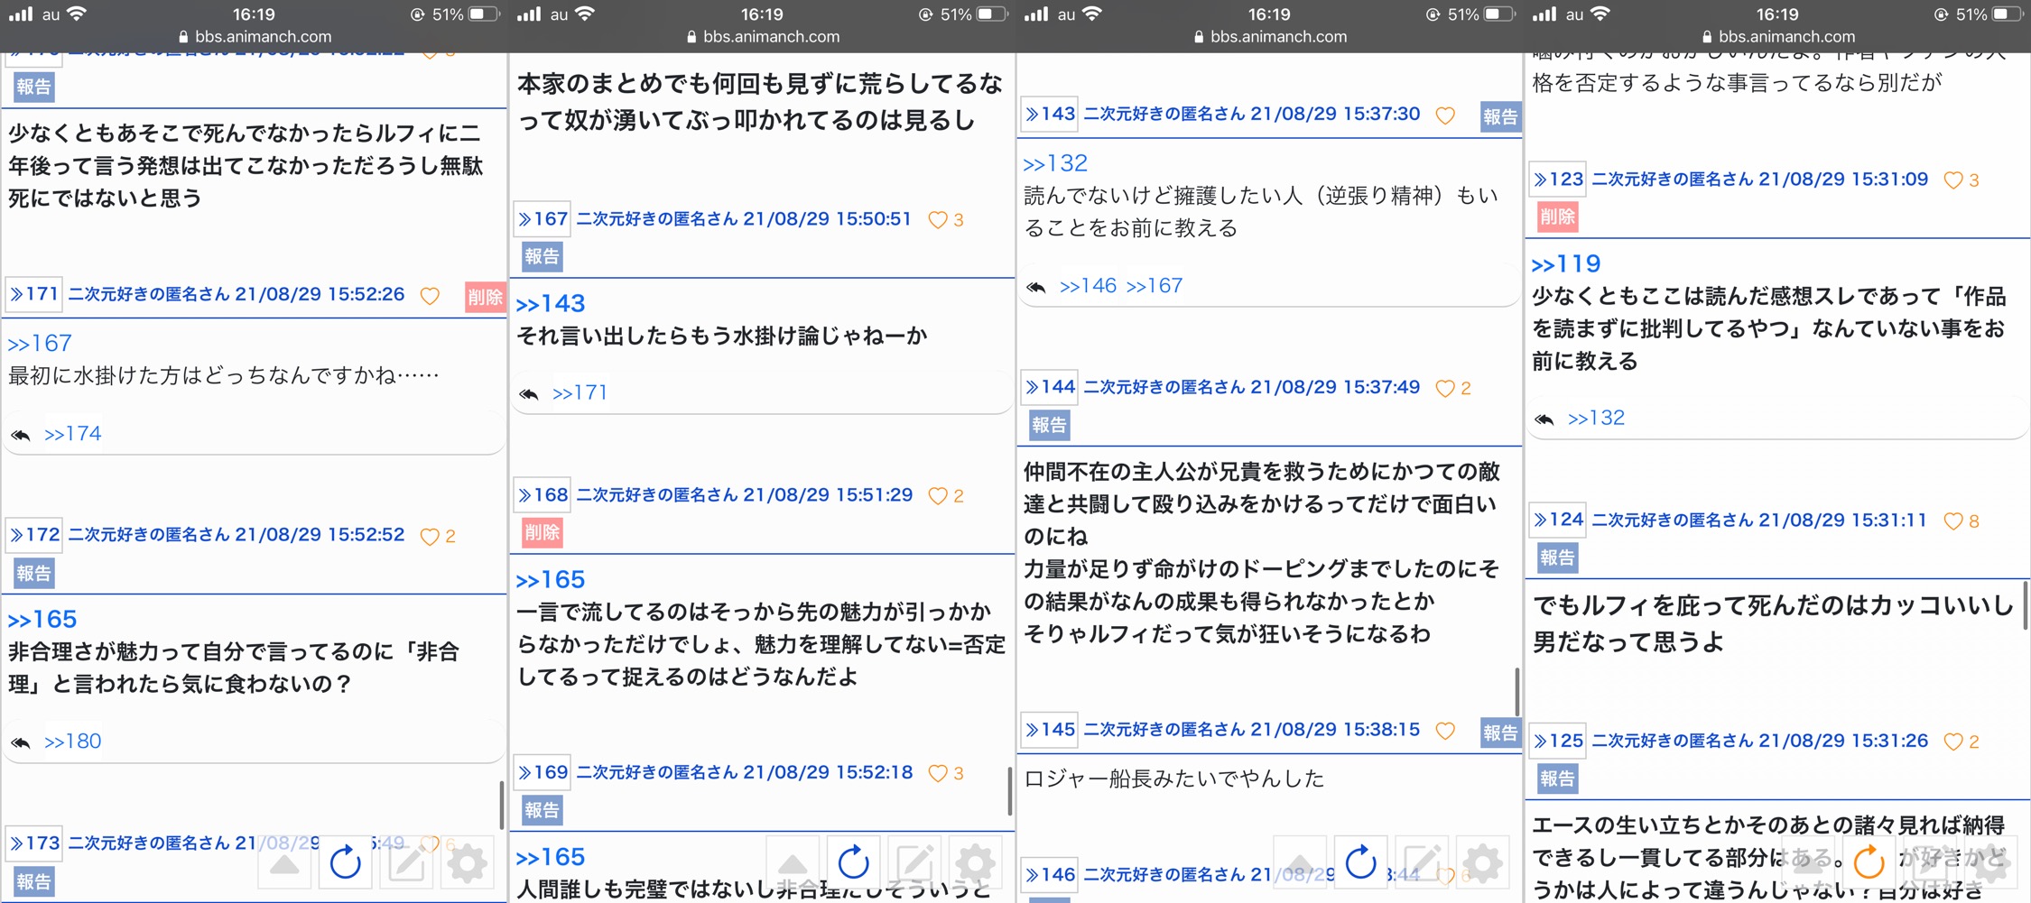
Task: Tap the heart on post 168
Action: (938, 496)
